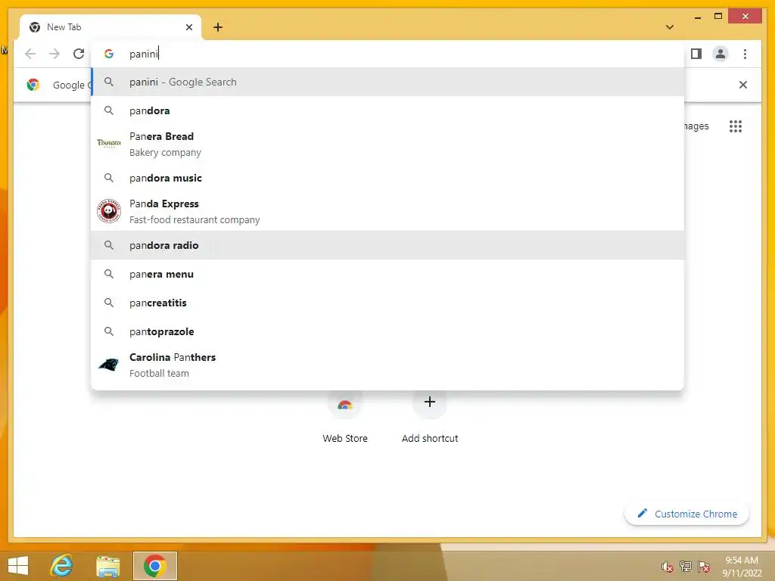The height and width of the screenshot is (581, 775).
Task: Click the muted volume tray icon
Action: point(668,567)
